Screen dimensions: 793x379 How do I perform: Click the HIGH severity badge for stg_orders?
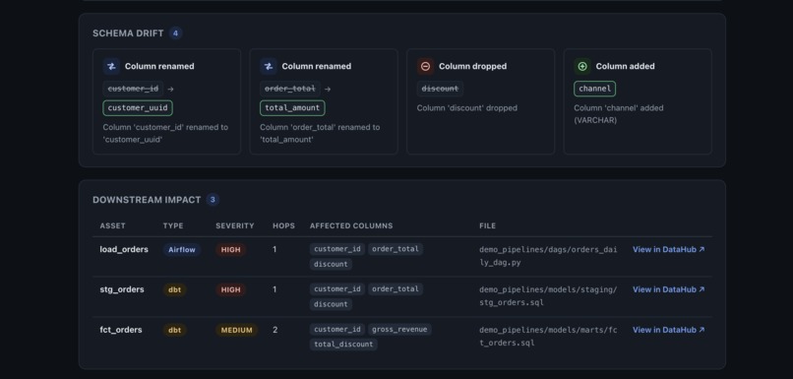(230, 290)
